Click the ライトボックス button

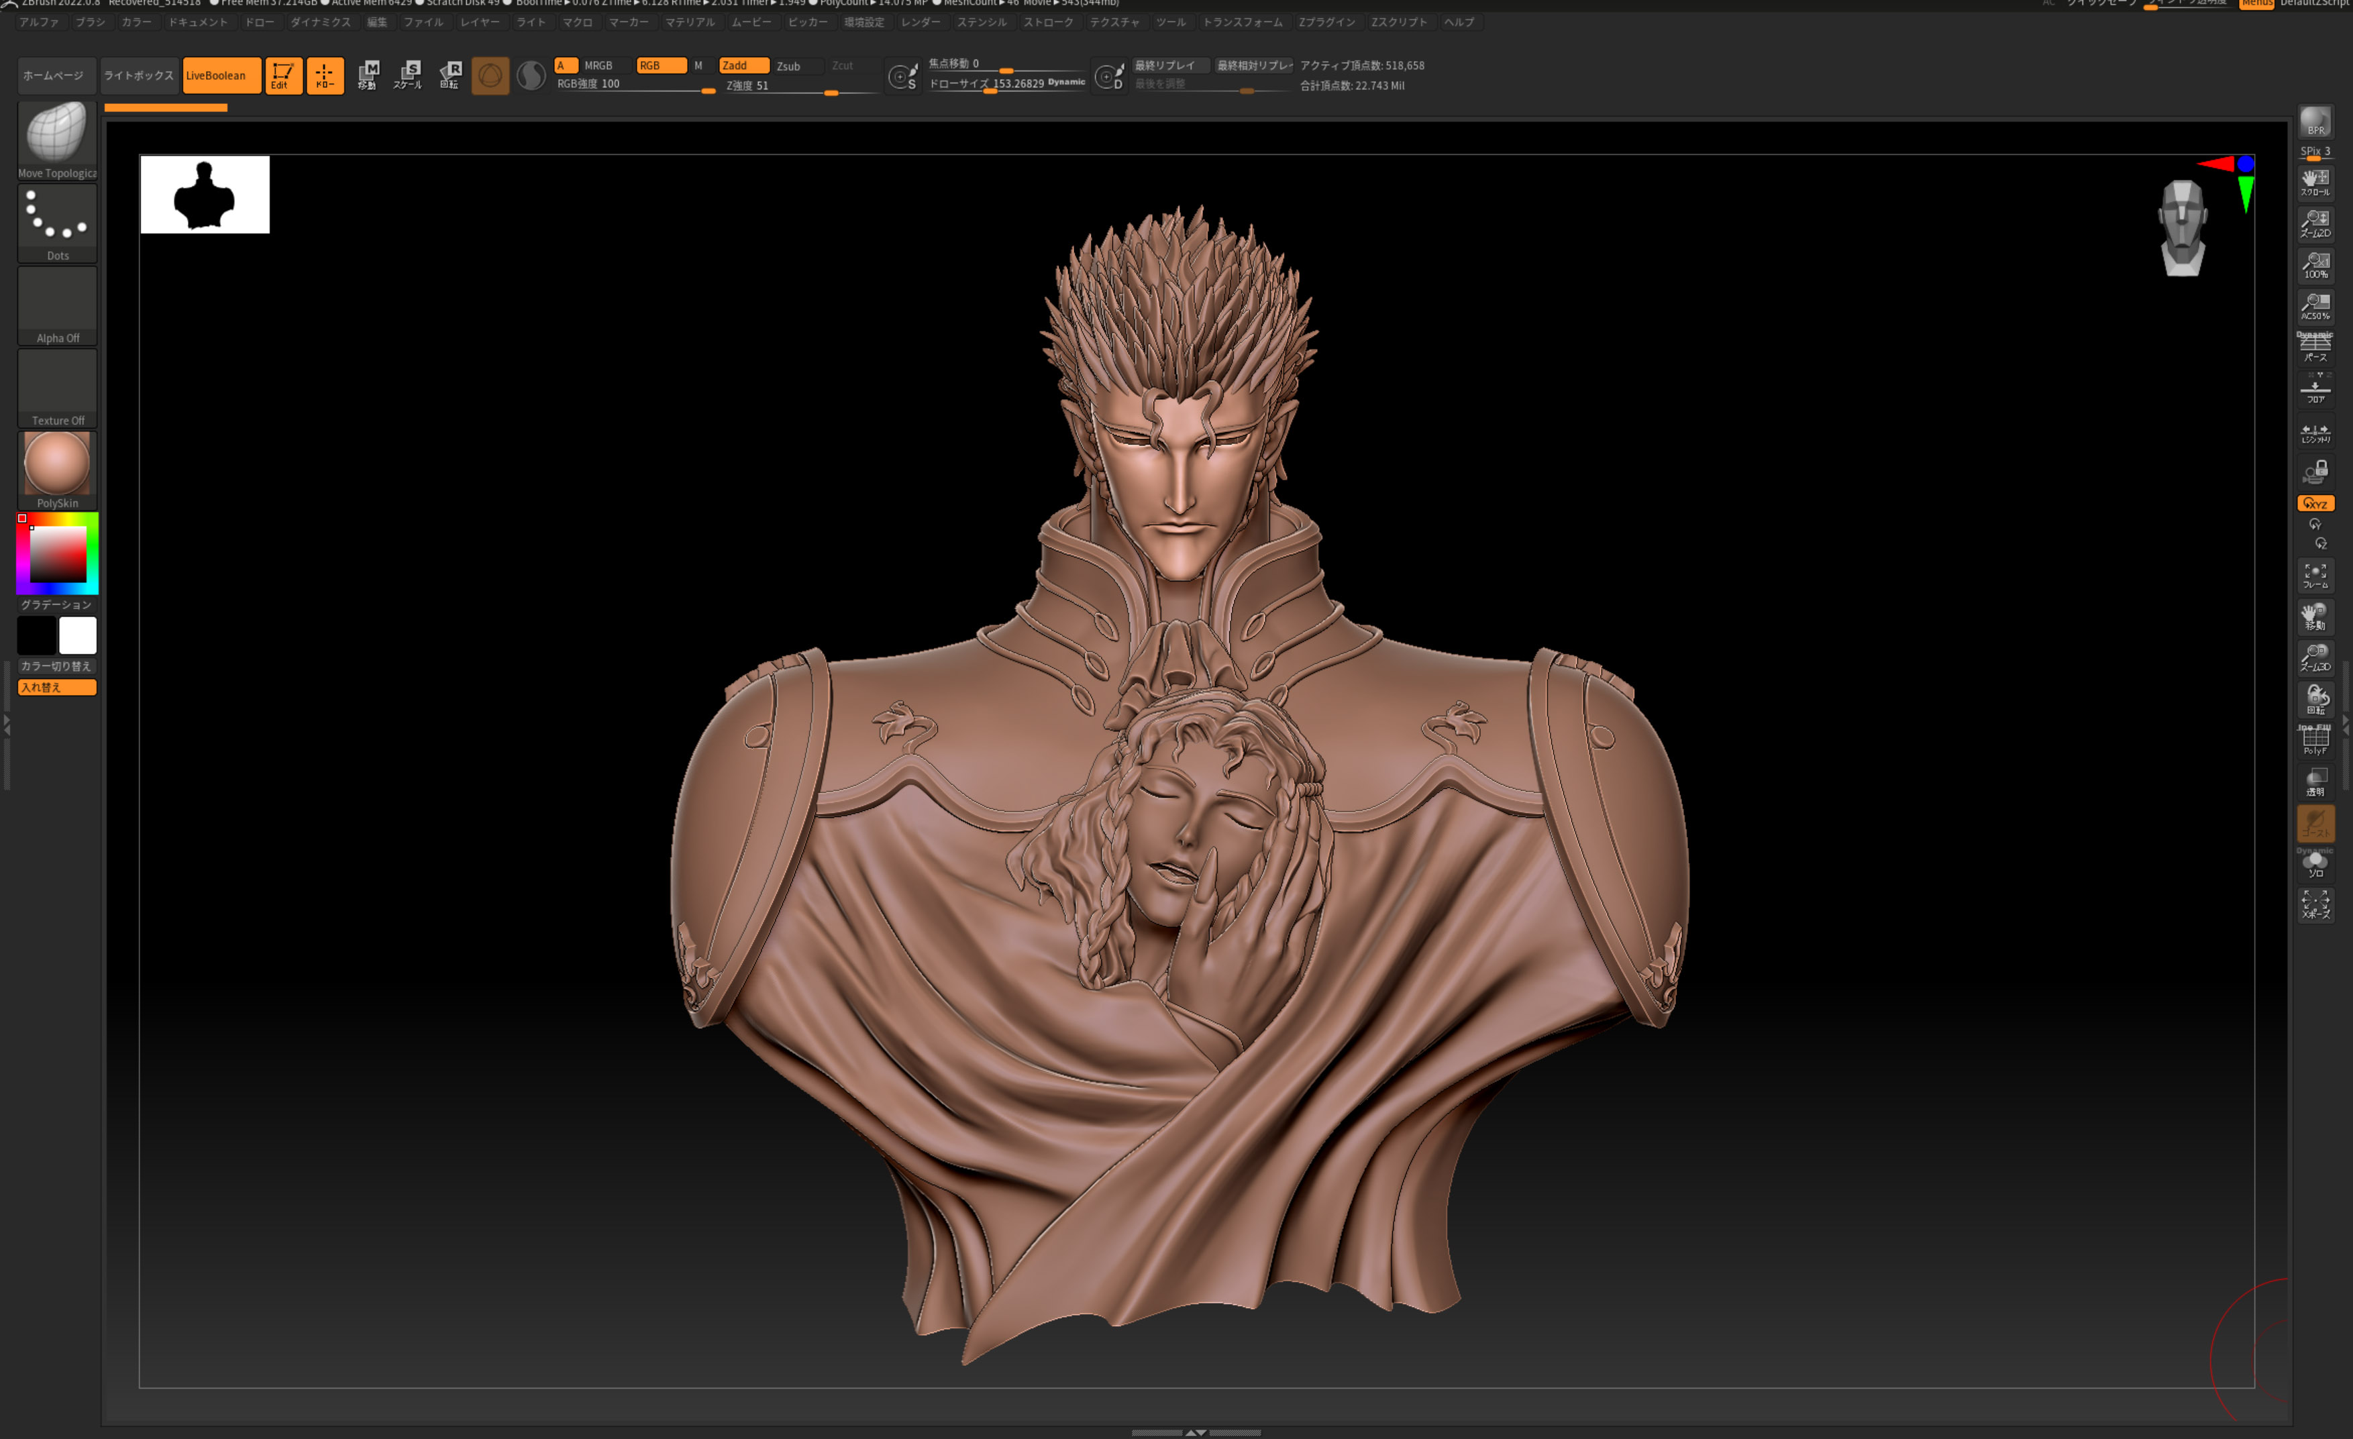(x=138, y=75)
